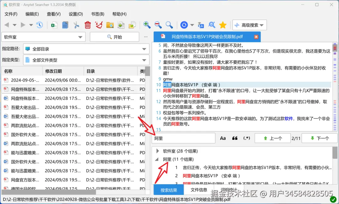339x204 pixels.
Task: Click the 阿里 find-in-preview input field
Action: click(x=184, y=138)
